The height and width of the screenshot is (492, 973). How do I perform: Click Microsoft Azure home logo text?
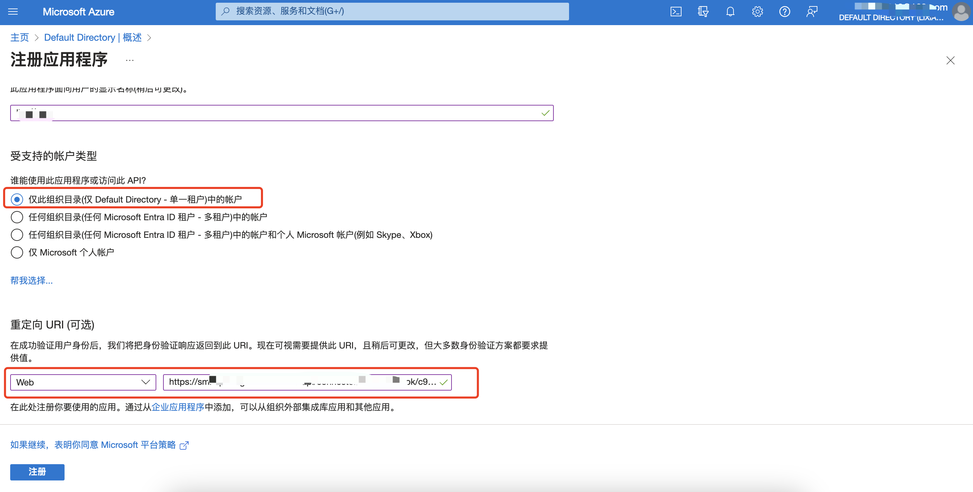pyautogui.click(x=78, y=12)
